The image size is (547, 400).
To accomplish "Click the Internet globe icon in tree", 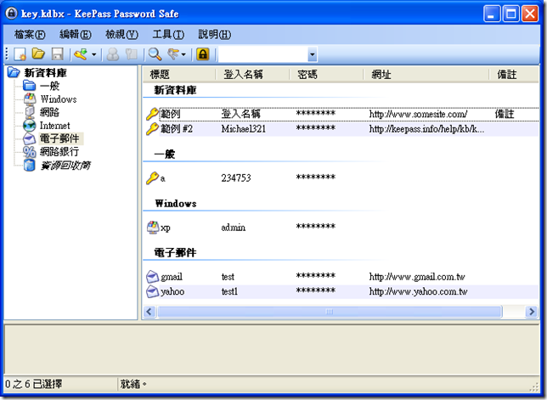I will (30, 126).
